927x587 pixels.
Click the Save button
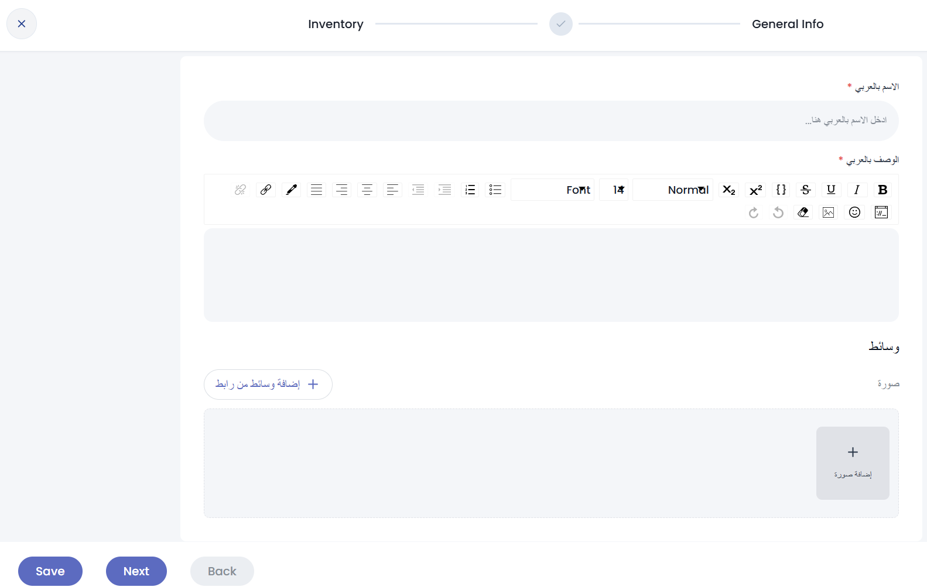50,571
